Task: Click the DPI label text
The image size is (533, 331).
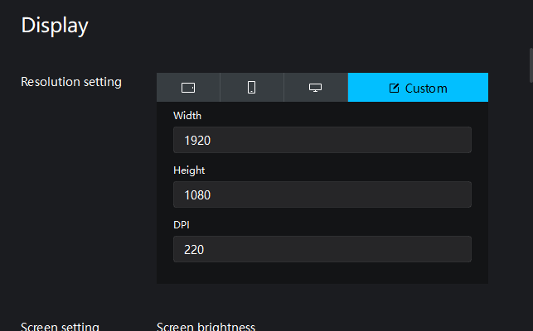Action: [182, 224]
